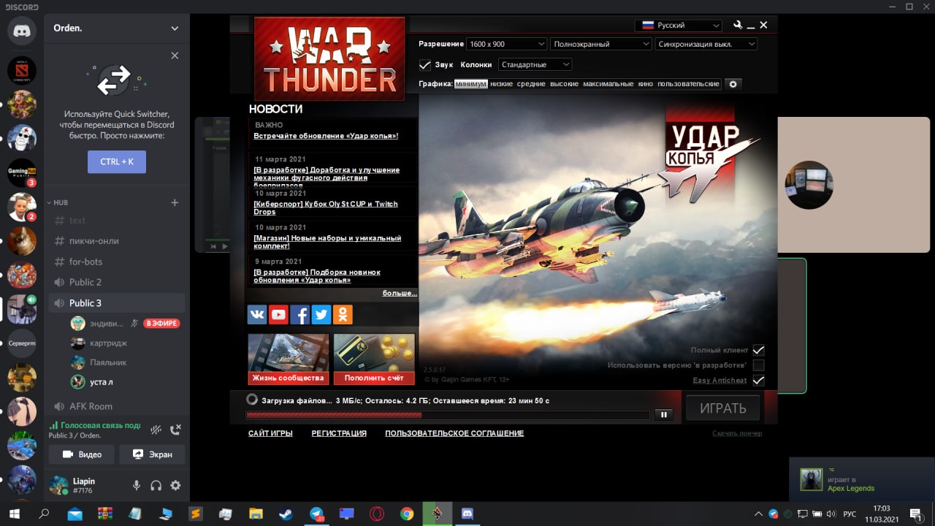Open Twitter social link in launcher

coord(321,315)
